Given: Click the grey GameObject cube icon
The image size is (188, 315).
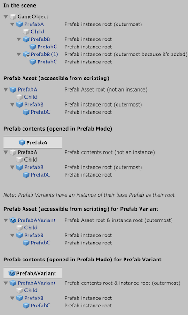Looking at the screenshot, I should [13, 16].
